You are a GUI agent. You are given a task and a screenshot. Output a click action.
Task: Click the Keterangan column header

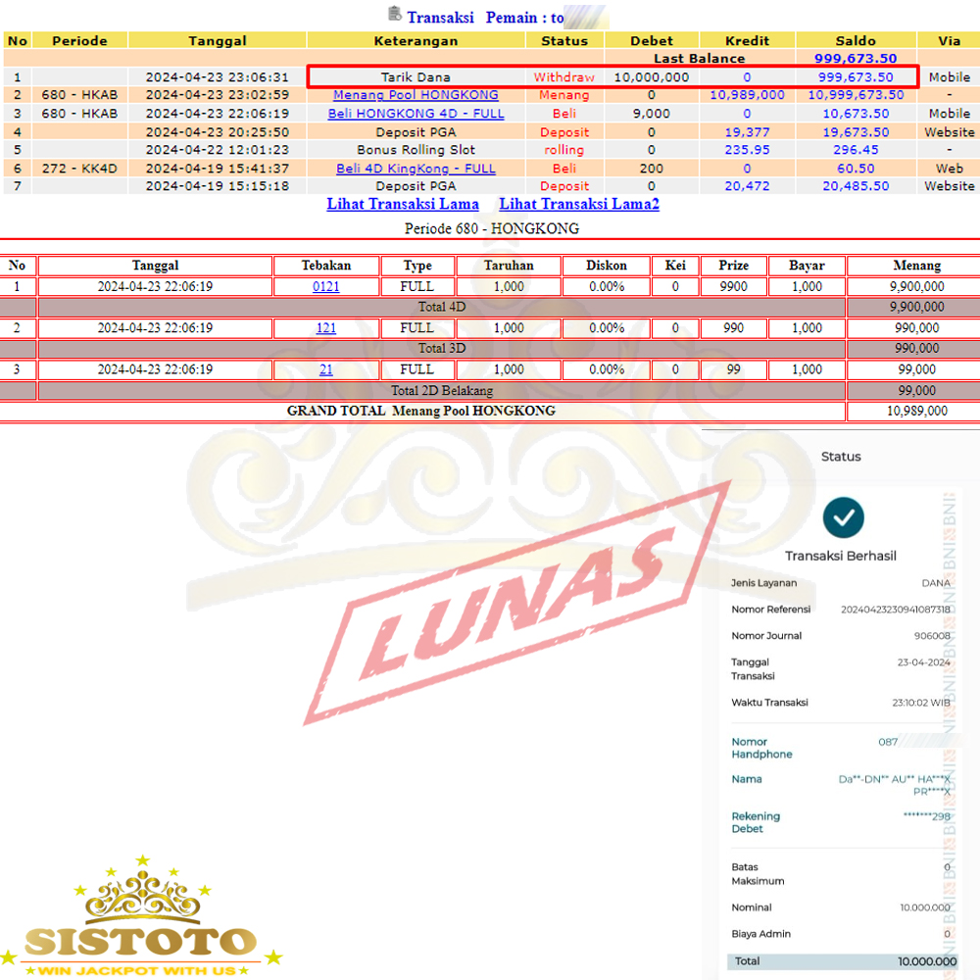tap(416, 41)
